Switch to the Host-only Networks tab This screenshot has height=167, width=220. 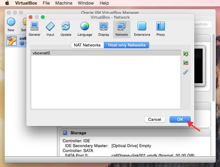pos(127,45)
